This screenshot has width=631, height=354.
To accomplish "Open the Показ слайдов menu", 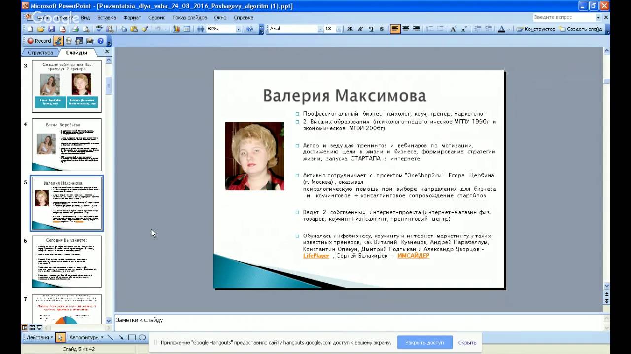I will (189, 17).
